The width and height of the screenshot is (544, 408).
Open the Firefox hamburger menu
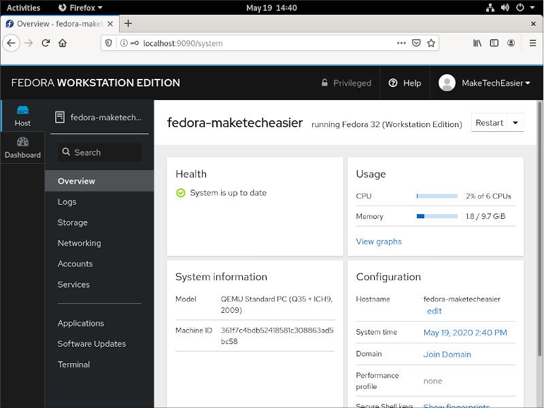coord(530,43)
